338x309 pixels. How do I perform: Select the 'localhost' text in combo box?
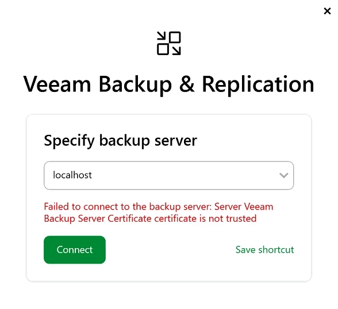tap(72, 175)
